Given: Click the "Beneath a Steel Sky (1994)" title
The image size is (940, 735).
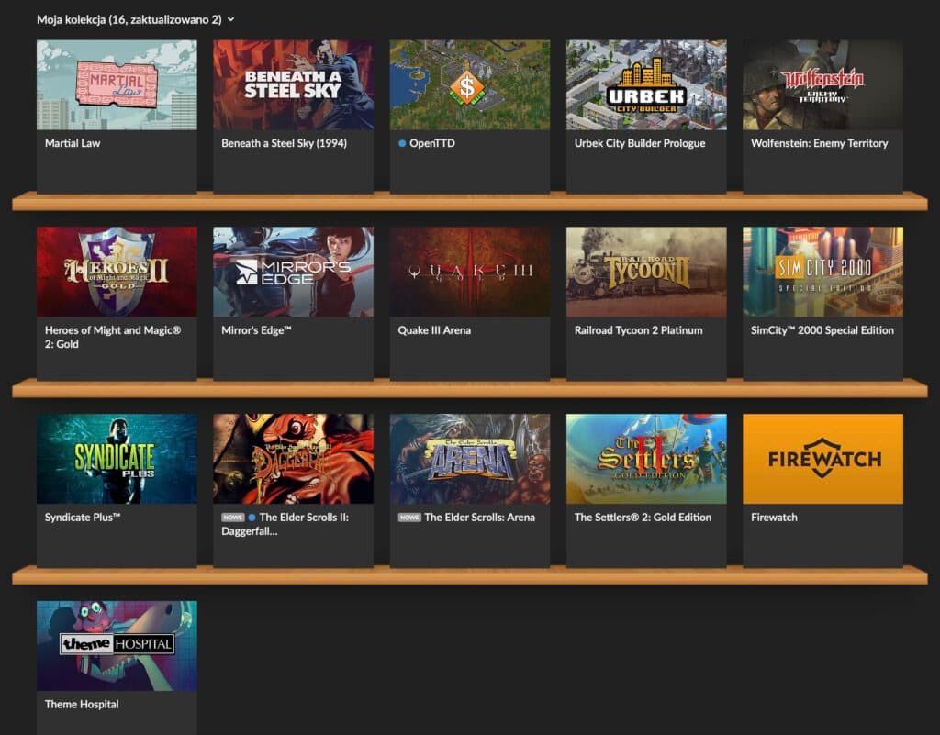Looking at the screenshot, I should coord(285,143).
